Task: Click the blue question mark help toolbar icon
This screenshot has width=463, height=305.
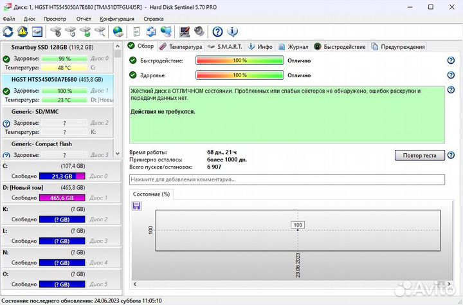Action: click(x=217, y=32)
